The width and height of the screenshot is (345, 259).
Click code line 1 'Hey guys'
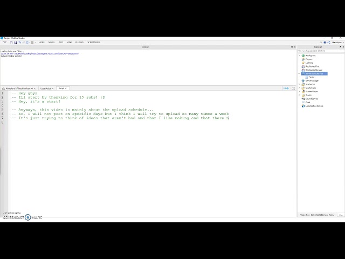24,93
